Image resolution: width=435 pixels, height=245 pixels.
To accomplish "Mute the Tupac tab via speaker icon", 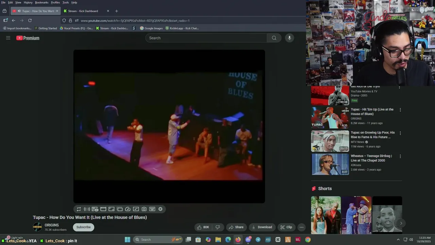I will click(19, 11).
